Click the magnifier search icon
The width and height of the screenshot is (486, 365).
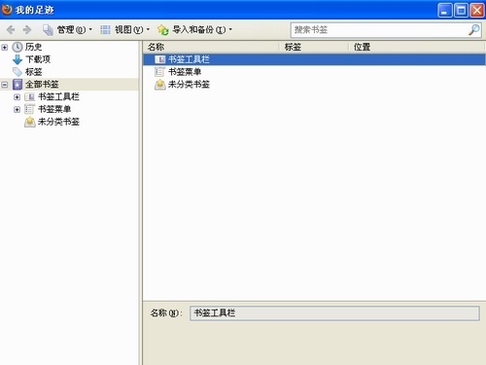point(474,30)
